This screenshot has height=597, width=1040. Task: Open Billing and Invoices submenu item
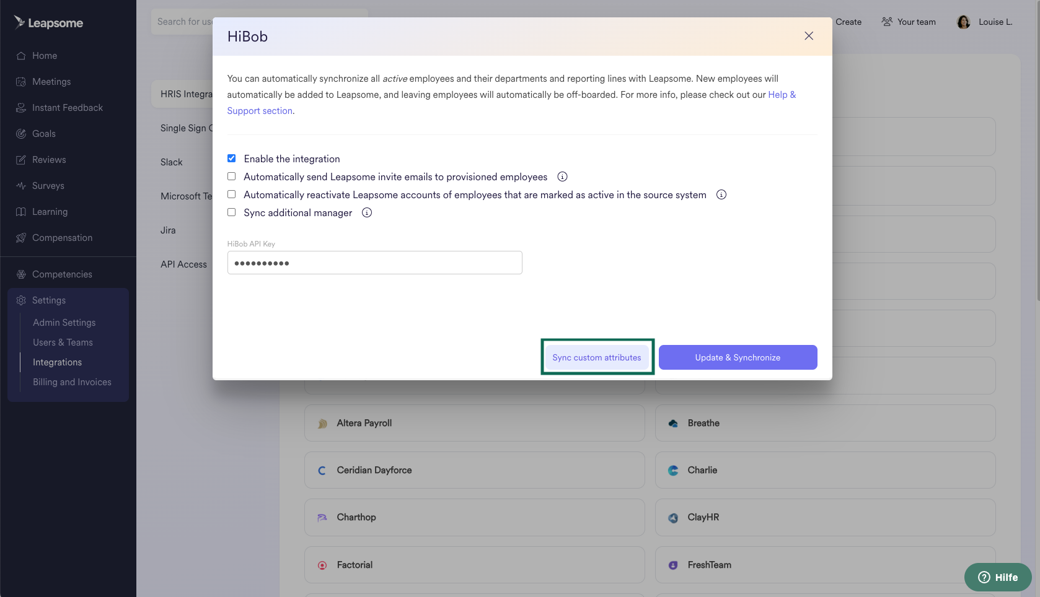[72, 382]
